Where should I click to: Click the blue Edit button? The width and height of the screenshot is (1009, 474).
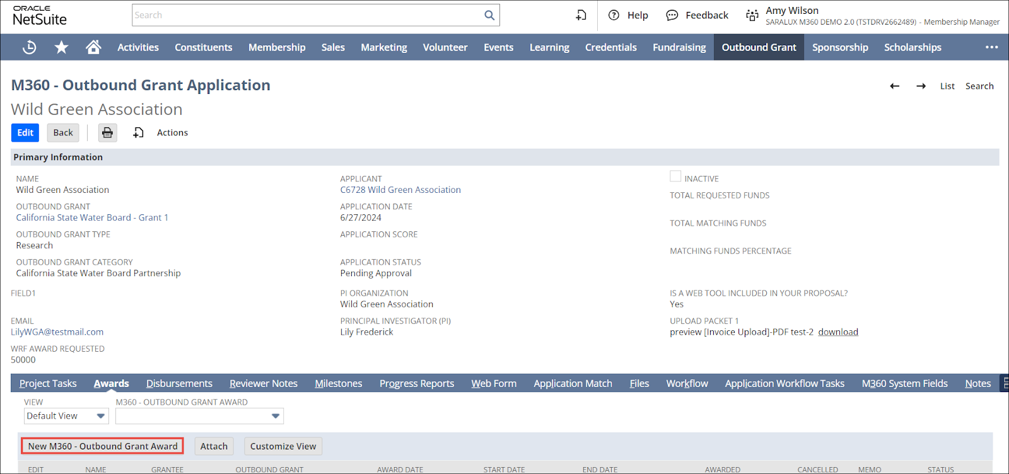click(x=25, y=132)
